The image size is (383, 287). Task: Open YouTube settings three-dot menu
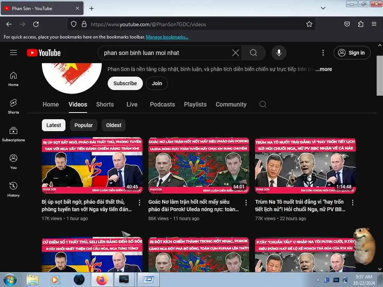pyautogui.click(x=323, y=53)
